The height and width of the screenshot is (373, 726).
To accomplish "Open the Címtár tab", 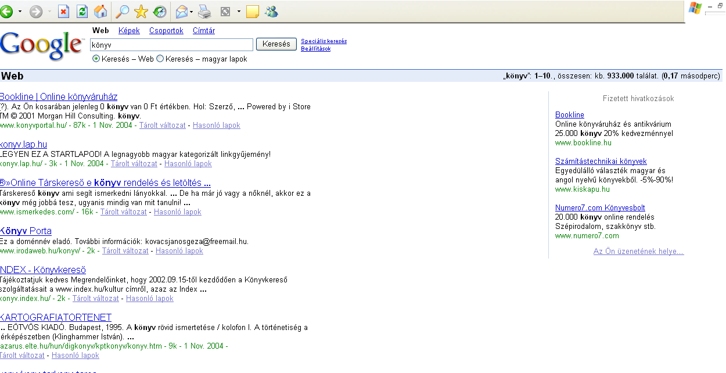I will 204,31.
